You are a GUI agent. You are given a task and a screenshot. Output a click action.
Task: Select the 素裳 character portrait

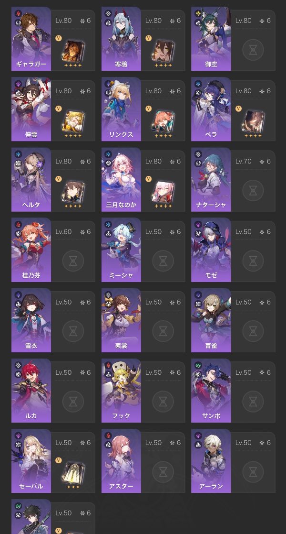click(121, 320)
